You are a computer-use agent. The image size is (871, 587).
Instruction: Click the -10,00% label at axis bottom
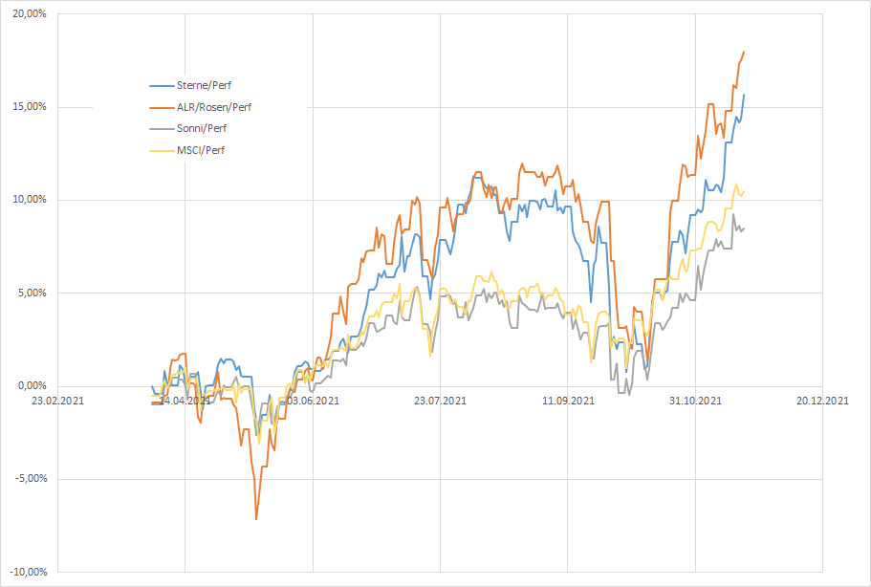point(29,572)
